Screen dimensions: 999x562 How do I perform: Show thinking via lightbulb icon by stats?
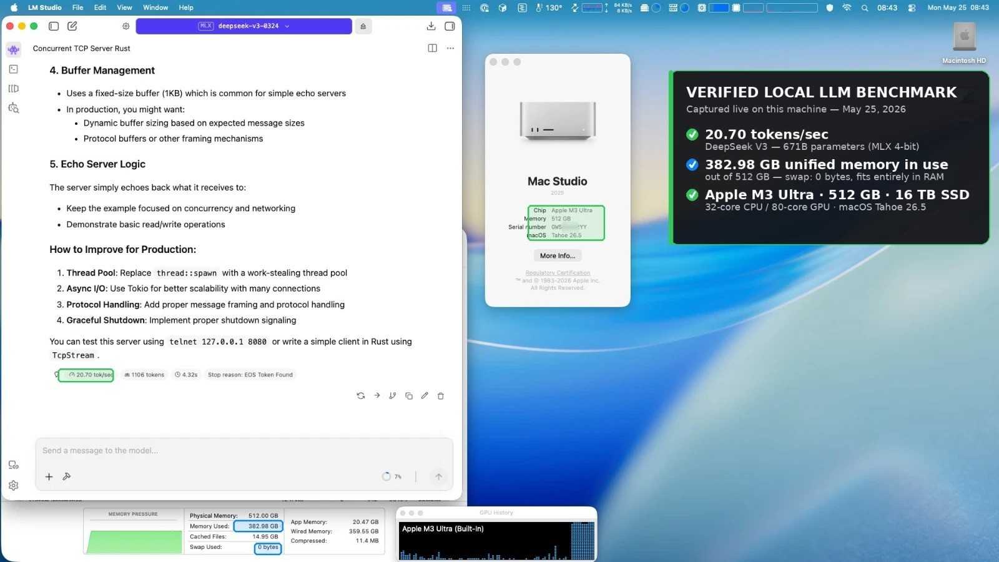(x=56, y=375)
